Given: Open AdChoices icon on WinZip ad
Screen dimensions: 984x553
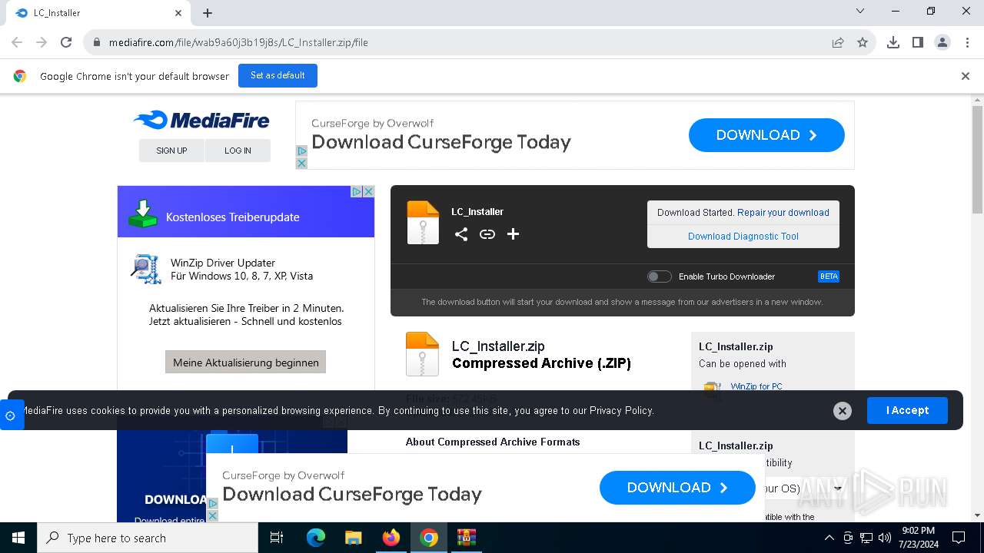Looking at the screenshot, I should coord(357,191).
